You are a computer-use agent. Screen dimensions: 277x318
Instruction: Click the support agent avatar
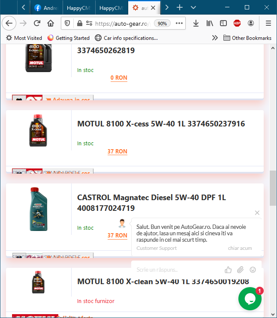(122, 223)
